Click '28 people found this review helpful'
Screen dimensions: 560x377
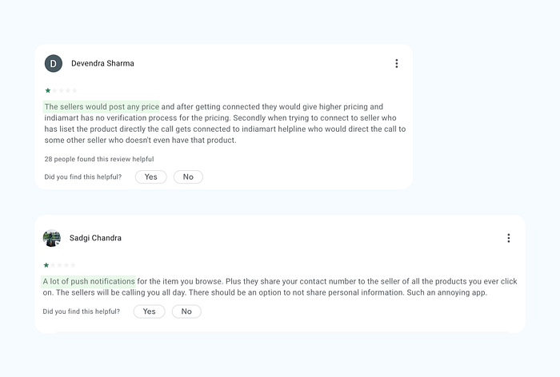[99, 159]
